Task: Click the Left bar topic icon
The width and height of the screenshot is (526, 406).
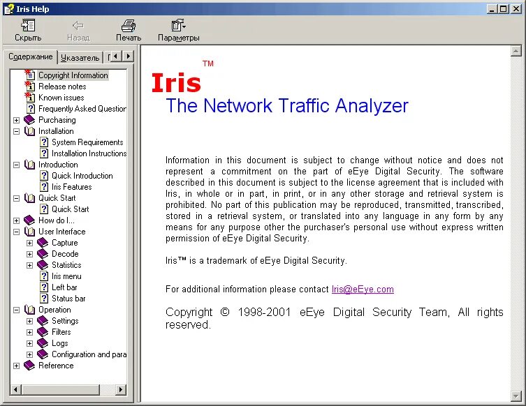Action: 44,287
